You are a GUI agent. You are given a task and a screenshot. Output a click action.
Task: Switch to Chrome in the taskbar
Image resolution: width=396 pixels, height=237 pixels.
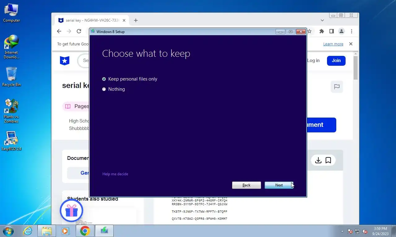pos(85,231)
